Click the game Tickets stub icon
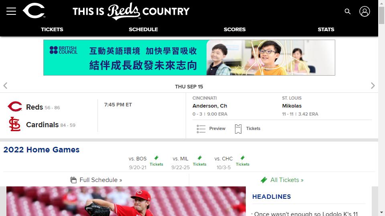Image resolution: width=385 pixels, height=216 pixels. click(x=238, y=129)
